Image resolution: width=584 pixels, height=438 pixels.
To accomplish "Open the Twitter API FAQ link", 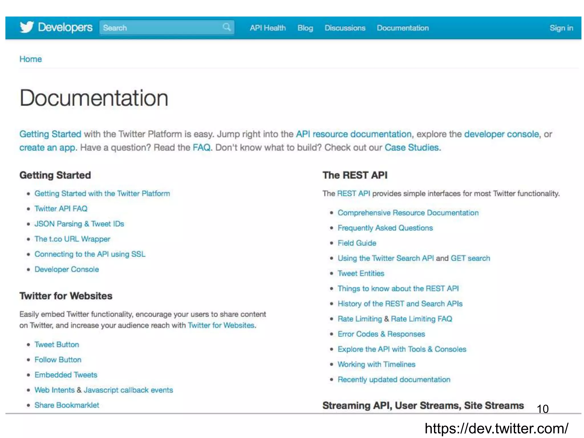I will tap(61, 209).
